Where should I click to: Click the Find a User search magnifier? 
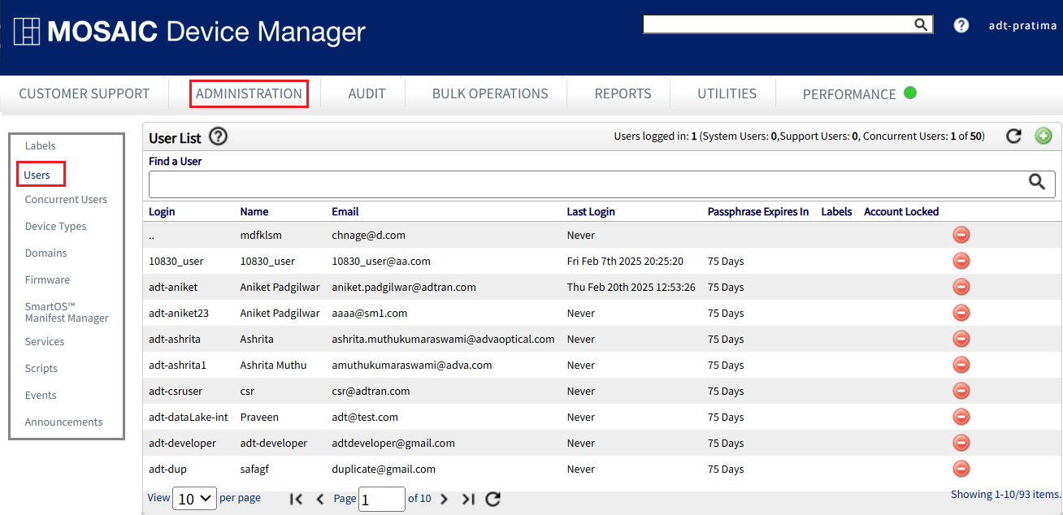click(1037, 184)
